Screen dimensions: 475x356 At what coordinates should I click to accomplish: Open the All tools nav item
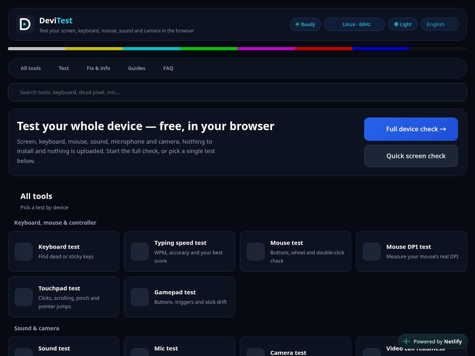click(x=31, y=68)
